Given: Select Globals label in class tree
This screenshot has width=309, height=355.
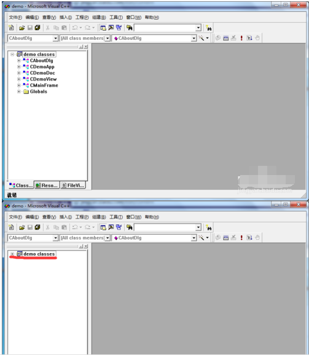Looking at the screenshot, I should (x=39, y=92).
